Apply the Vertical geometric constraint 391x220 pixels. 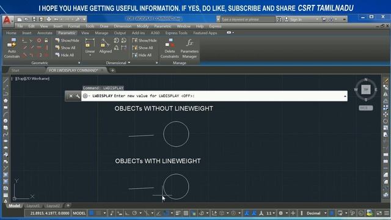tap(46, 48)
